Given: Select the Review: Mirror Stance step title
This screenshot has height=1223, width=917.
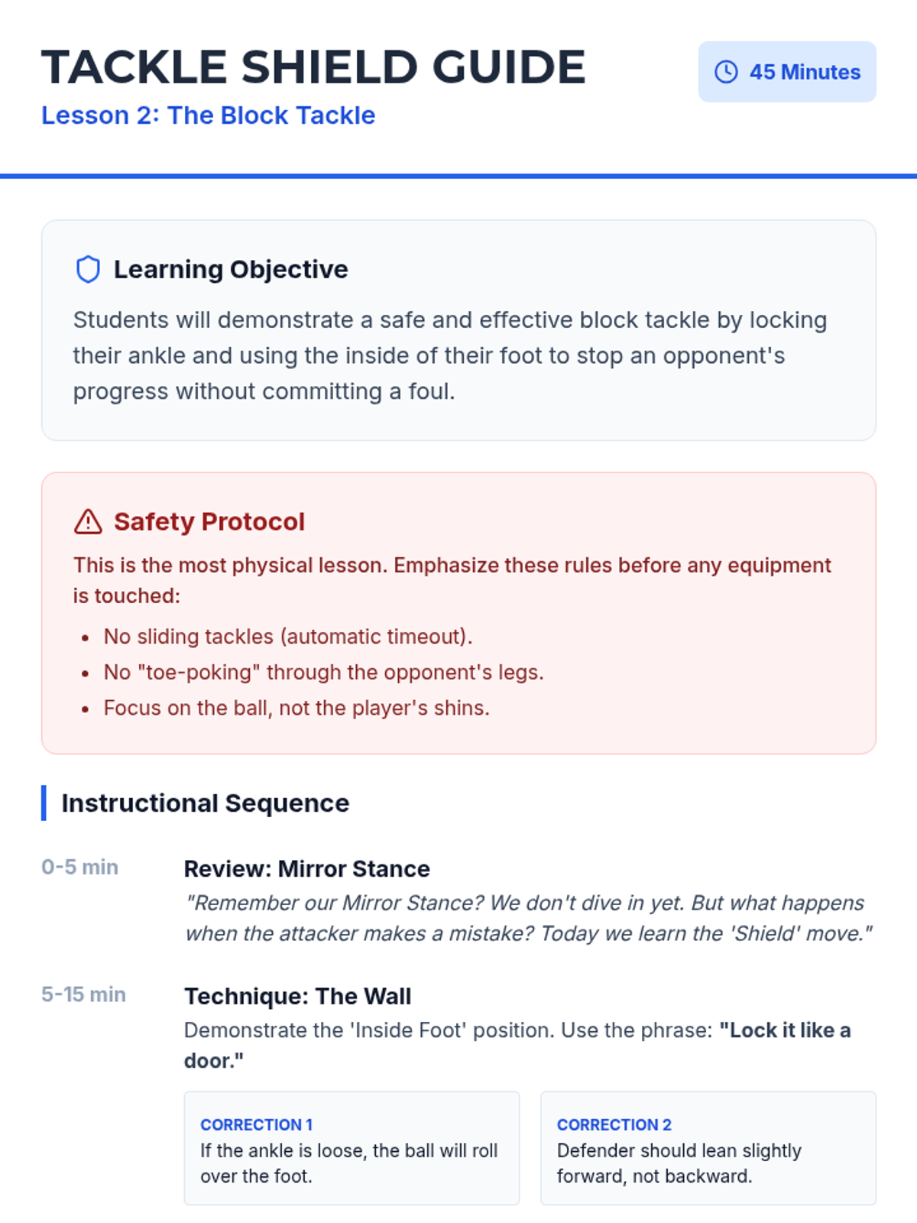Looking at the screenshot, I should pyautogui.click(x=306, y=869).
